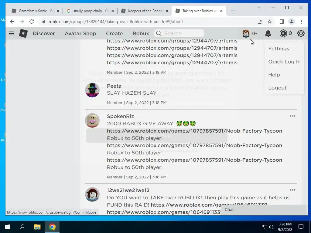Click the browser forward arrow

22,22
